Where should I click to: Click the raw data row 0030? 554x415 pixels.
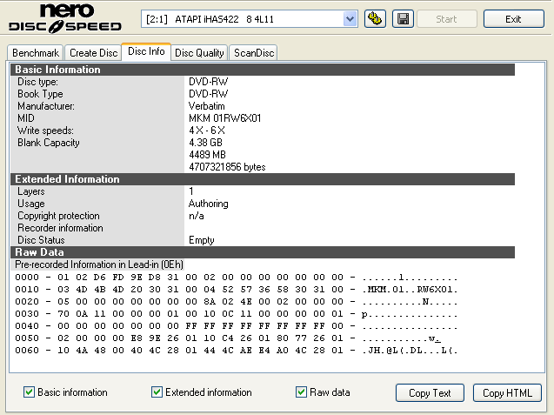tap(236, 314)
